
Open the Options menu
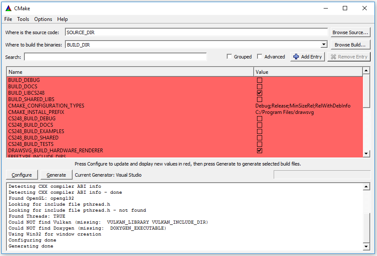(43, 19)
